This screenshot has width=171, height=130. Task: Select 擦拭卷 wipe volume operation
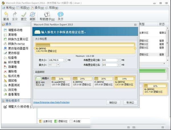tap(10, 80)
